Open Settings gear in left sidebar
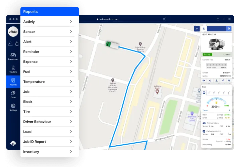234x167 pixels. [13, 107]
